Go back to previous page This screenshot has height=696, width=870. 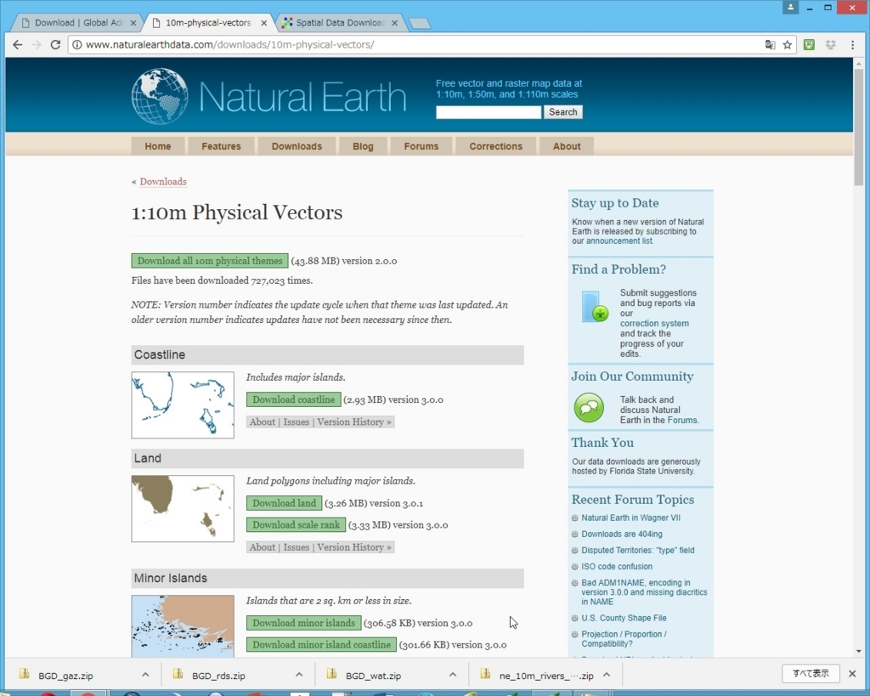18,44
